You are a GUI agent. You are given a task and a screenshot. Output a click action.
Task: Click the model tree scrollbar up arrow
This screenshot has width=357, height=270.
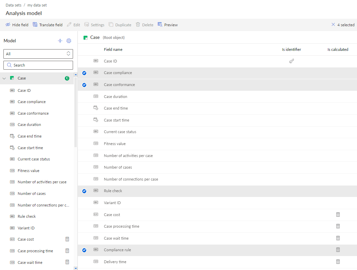click(x=75, y=75)
